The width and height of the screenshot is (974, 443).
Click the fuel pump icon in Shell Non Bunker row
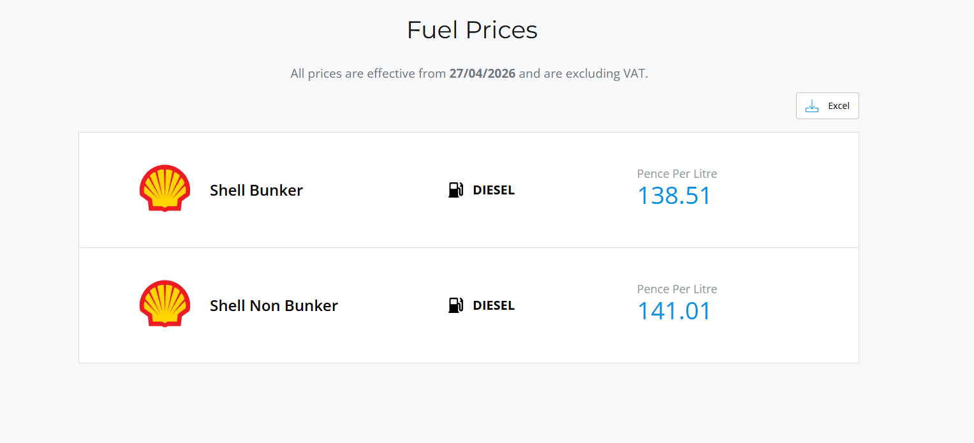[455, 305]
